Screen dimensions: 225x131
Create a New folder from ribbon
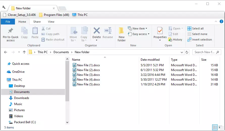point(121,34)
